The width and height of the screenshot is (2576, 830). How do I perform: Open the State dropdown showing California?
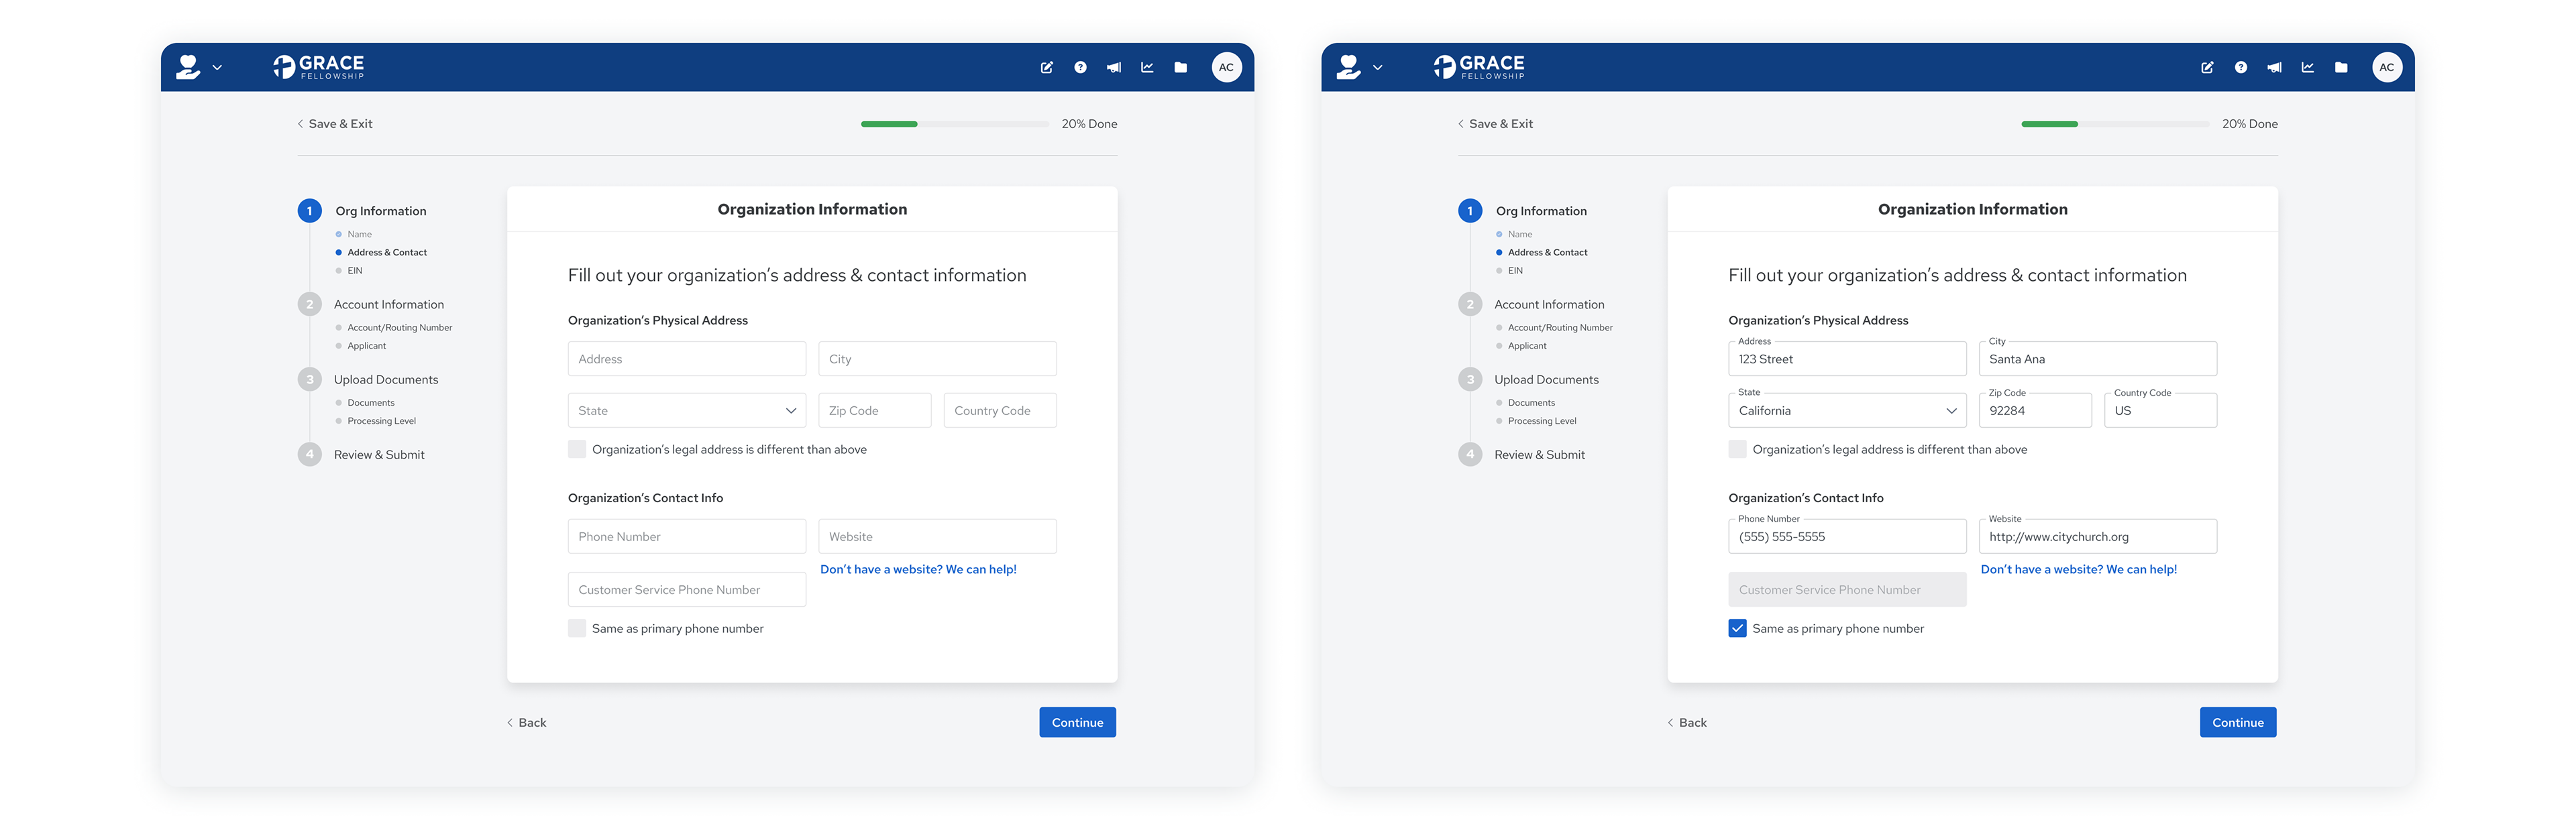1846,410
